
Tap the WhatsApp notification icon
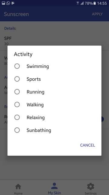point(8,3)
